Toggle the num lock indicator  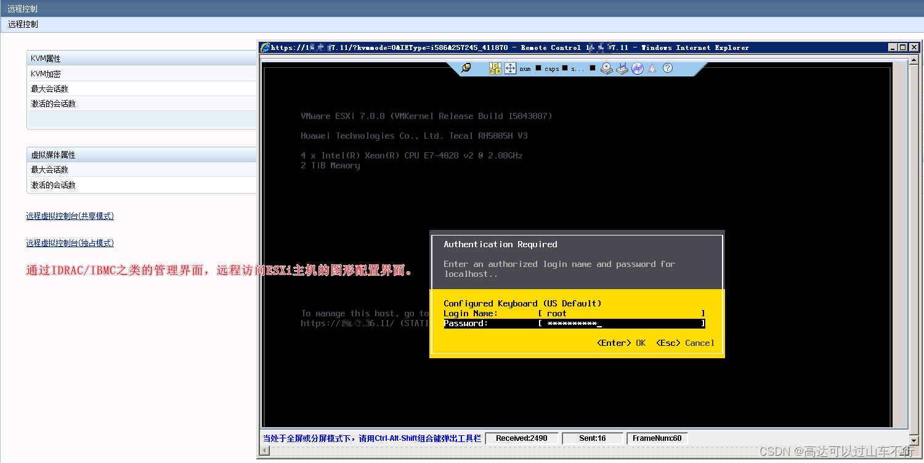(x=538, y=68)
